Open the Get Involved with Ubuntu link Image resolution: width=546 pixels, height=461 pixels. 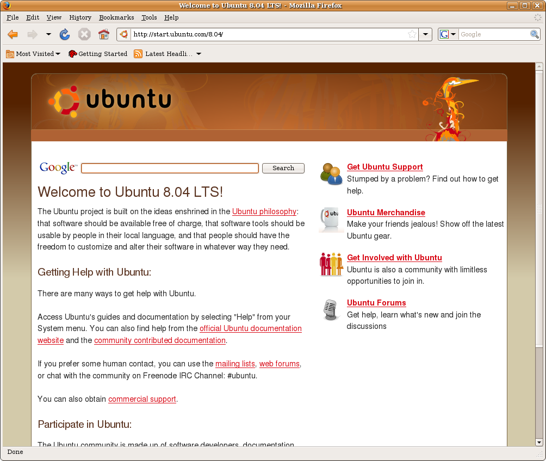pos(394,258)
